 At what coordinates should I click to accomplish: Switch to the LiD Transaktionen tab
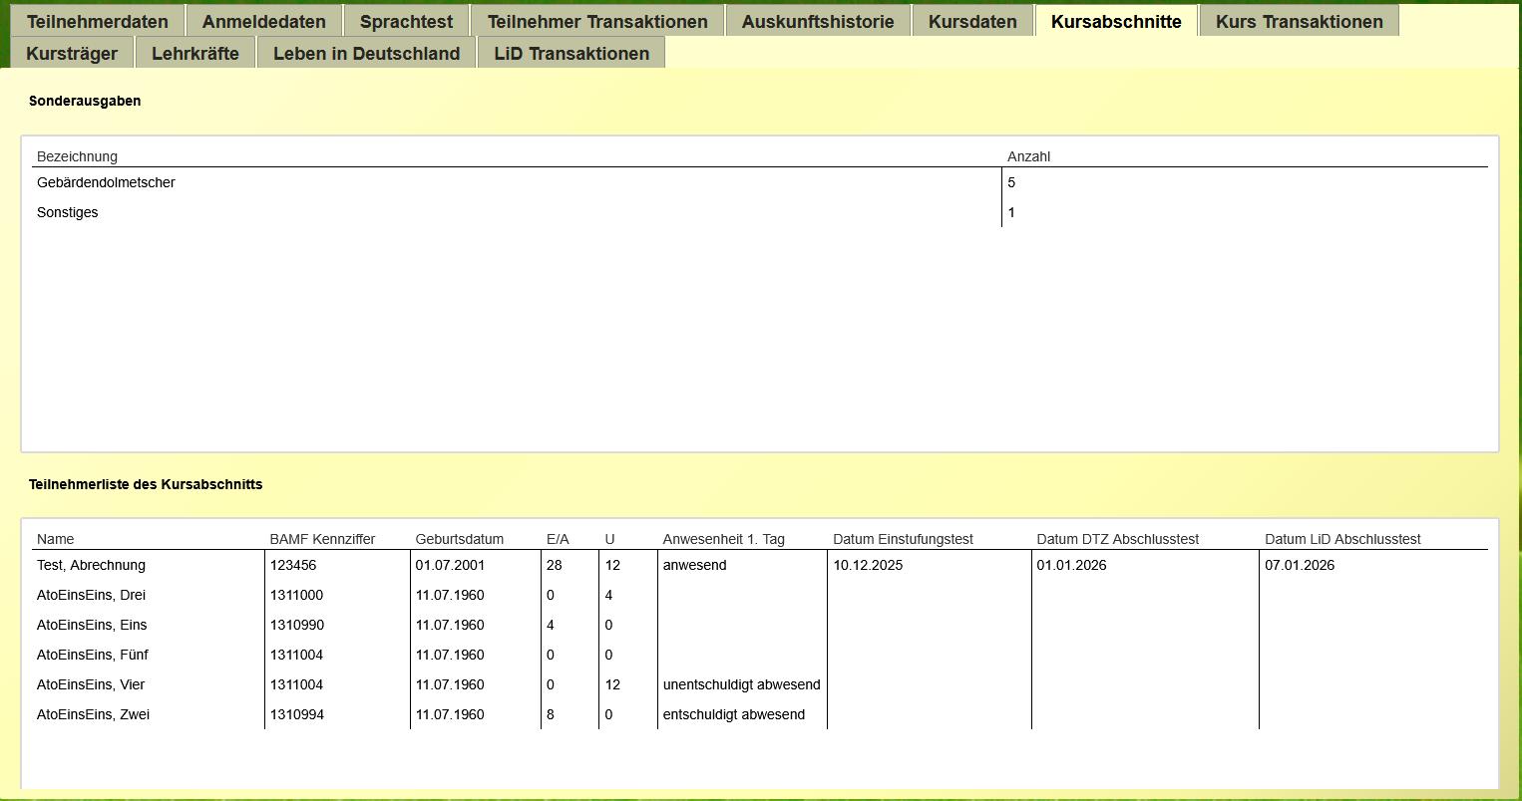coord(571,53)
